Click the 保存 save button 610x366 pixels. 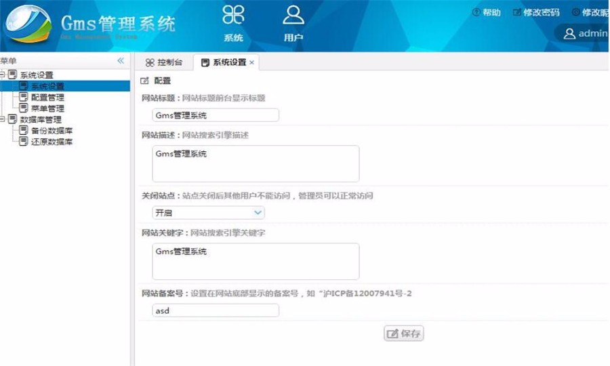point(404,333)
